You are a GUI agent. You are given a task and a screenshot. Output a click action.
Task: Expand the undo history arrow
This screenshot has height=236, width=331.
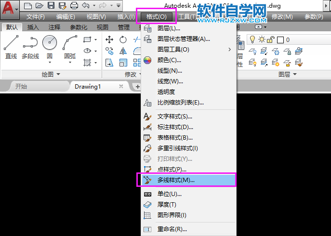tap(94, 6)
